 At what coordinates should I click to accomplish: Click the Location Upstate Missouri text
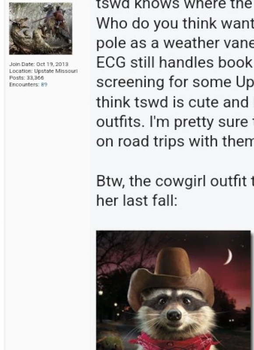click(x=43, y=71)
